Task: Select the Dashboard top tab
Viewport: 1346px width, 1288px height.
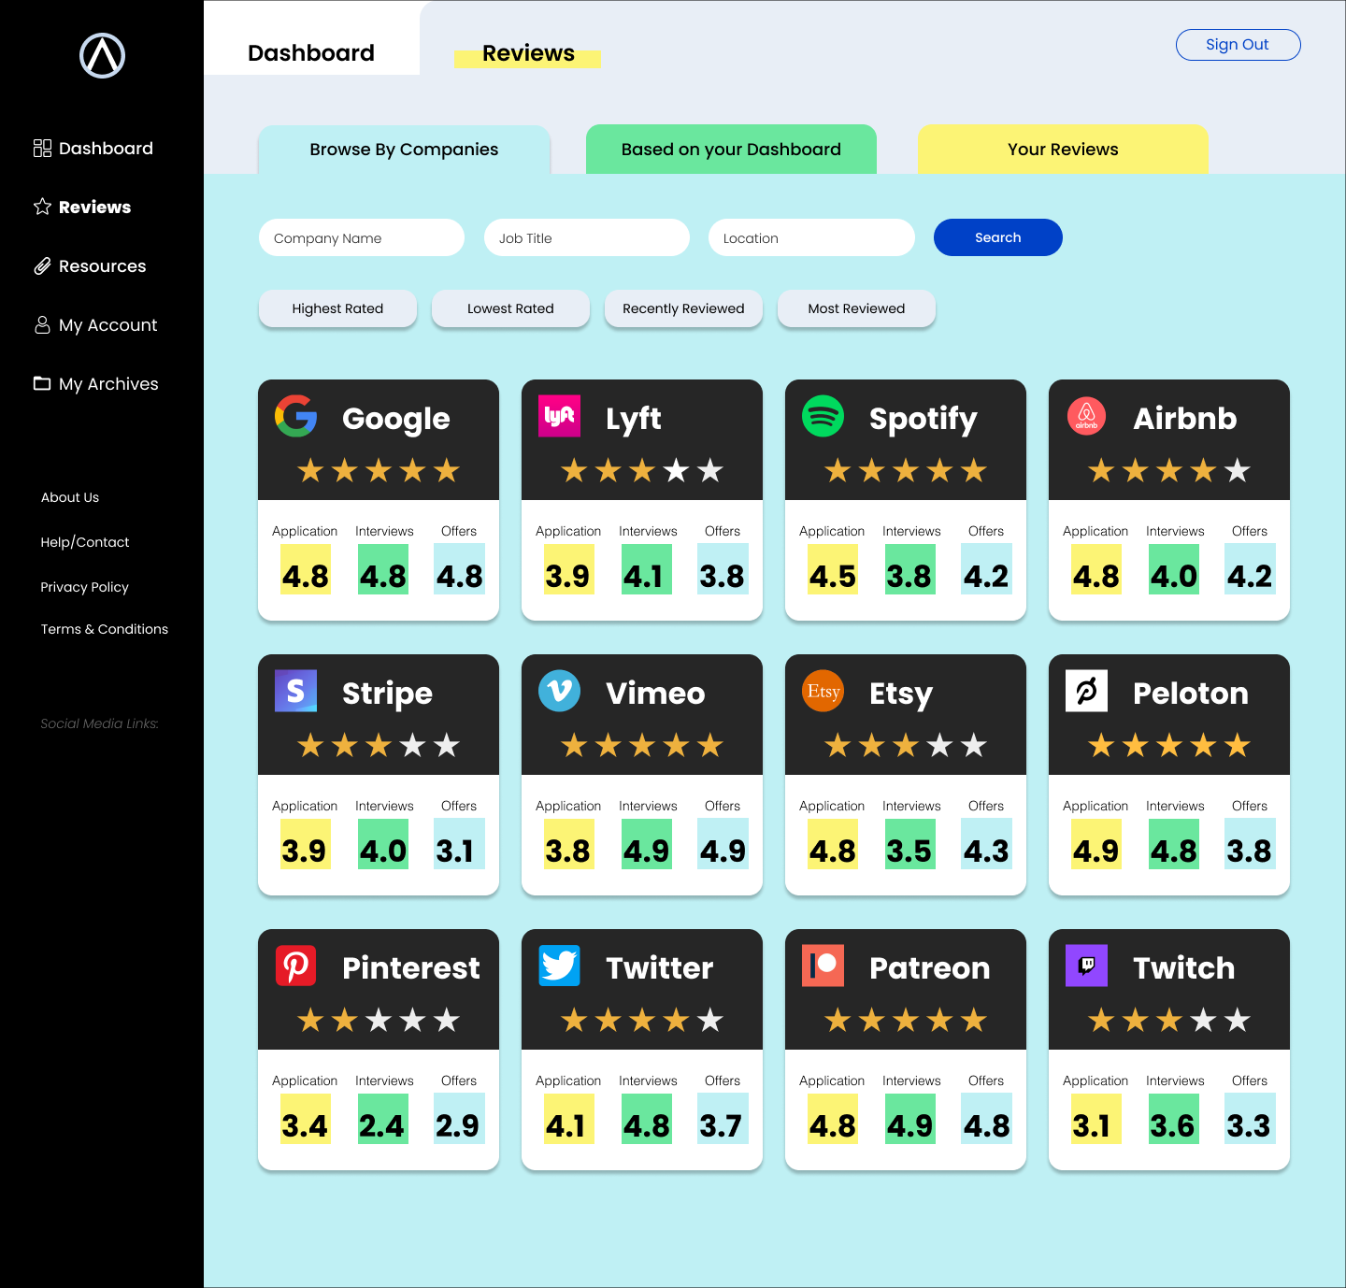Action: 311,53
